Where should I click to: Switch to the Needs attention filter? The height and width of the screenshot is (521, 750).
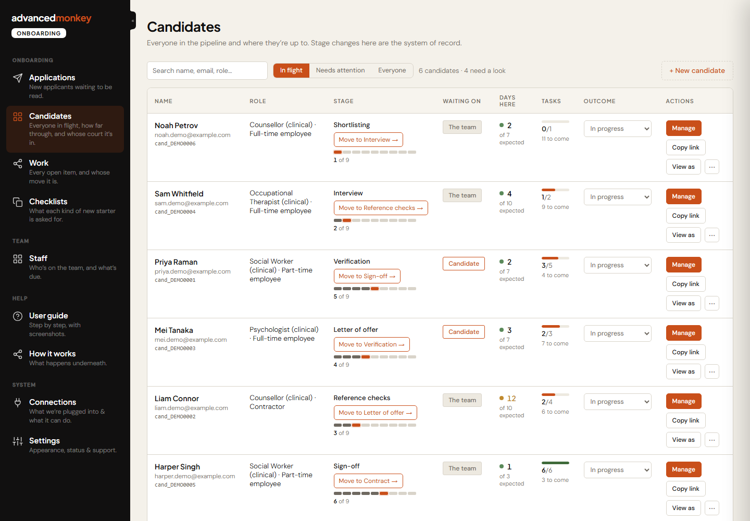click(340, 70)
